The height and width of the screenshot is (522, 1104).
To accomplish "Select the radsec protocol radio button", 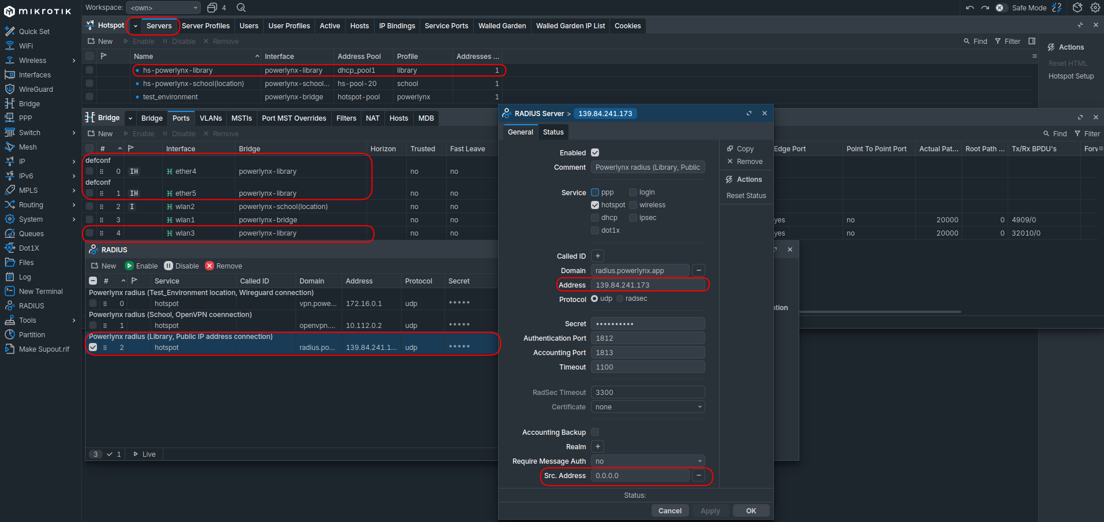I will click(x=620, y=299).
